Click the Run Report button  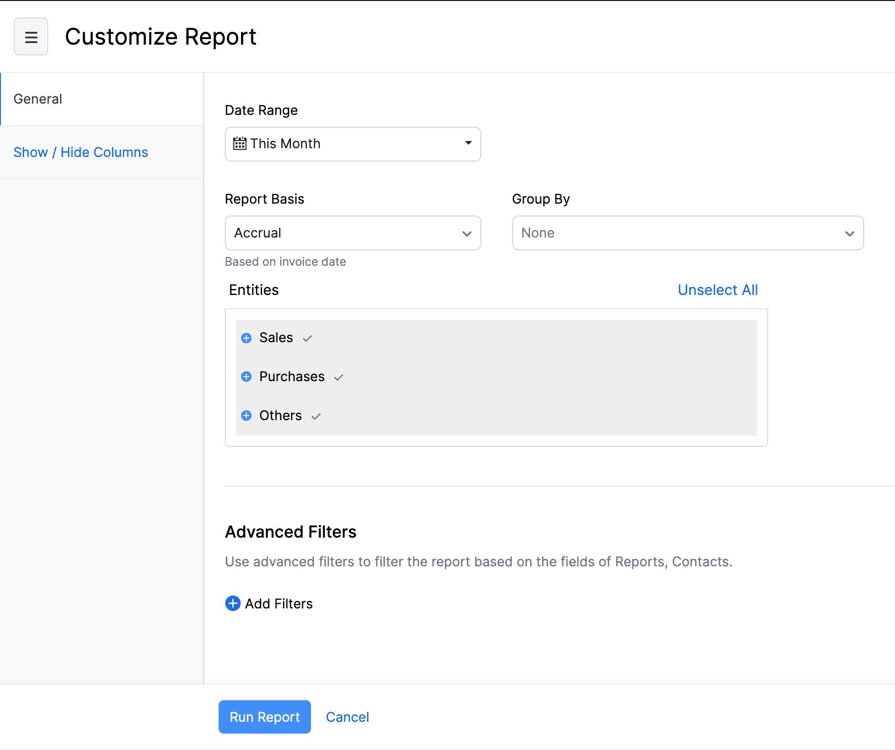(264, 717)
